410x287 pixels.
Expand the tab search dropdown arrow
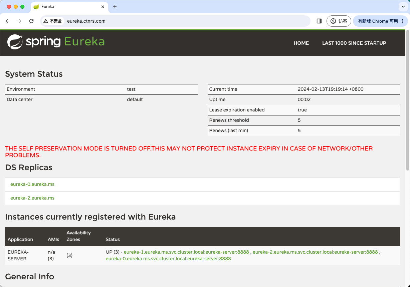[403, 7]
